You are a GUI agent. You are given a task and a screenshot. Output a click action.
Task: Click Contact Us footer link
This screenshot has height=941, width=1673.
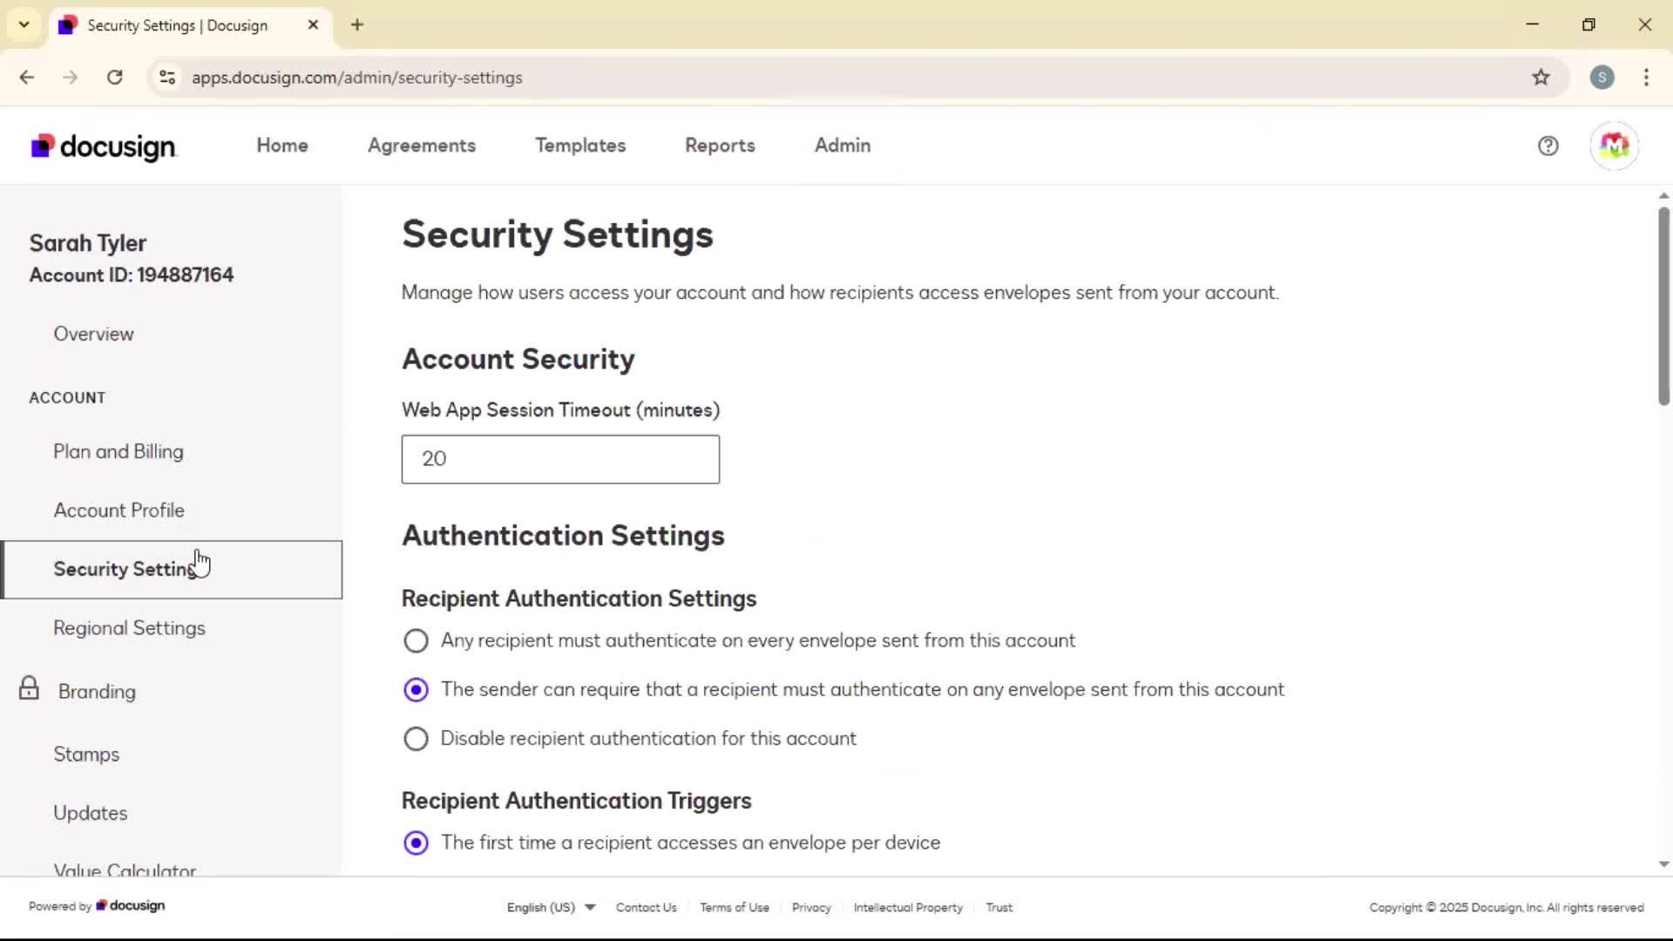point(647,907)
